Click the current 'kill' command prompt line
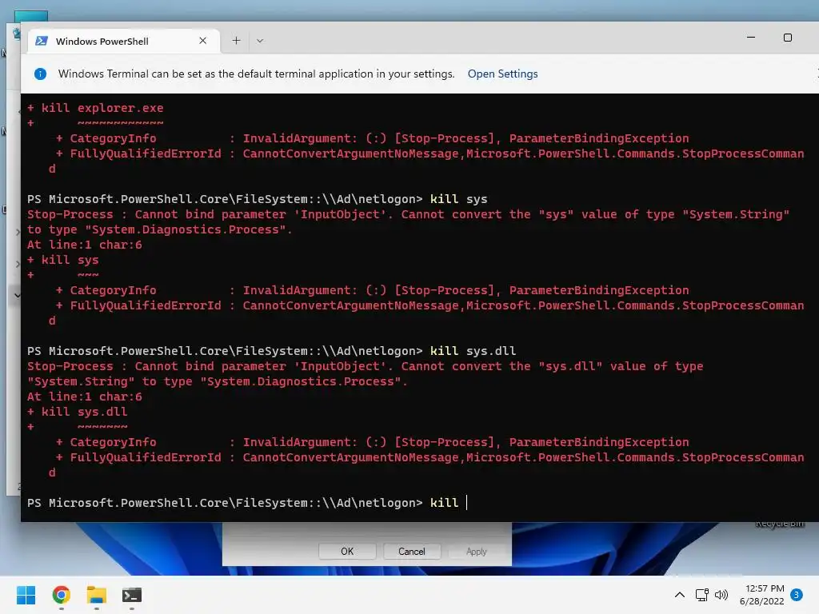 point(246,503)
